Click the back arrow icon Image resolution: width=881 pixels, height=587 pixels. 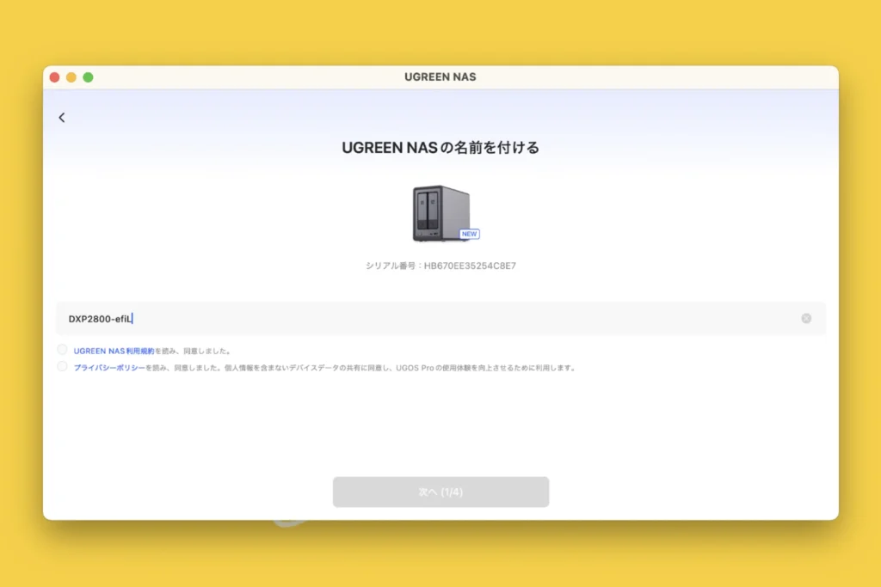coord(62,118)
